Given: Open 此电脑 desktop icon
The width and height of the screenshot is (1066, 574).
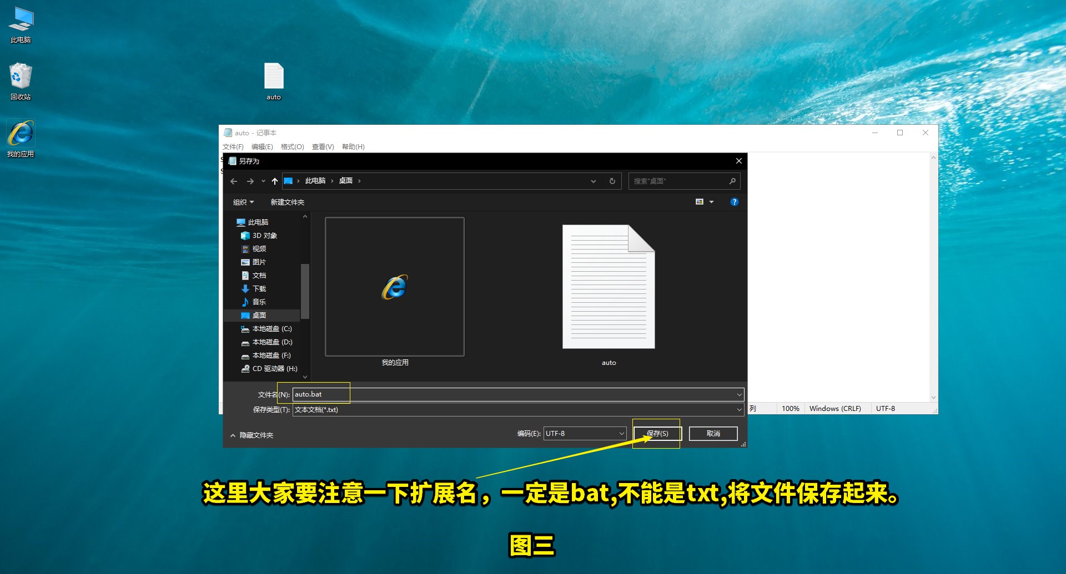Looking at the screenshot, I should coord(21,22).
